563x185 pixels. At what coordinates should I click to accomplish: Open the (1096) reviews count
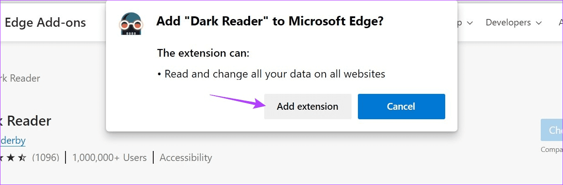[x=46, y=158]
